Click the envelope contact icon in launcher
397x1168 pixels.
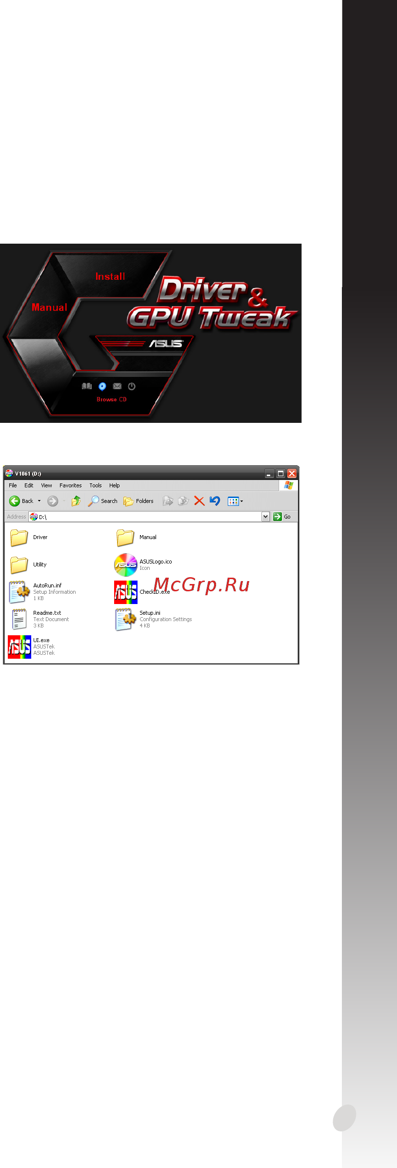coord(117,386)
